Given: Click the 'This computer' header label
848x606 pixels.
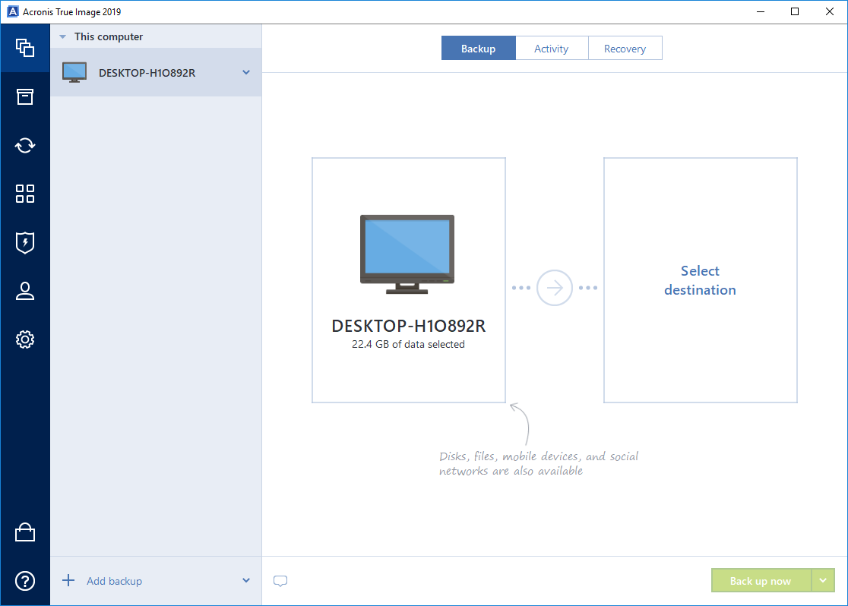Looking at the screenshot, I should pos(109,36).
